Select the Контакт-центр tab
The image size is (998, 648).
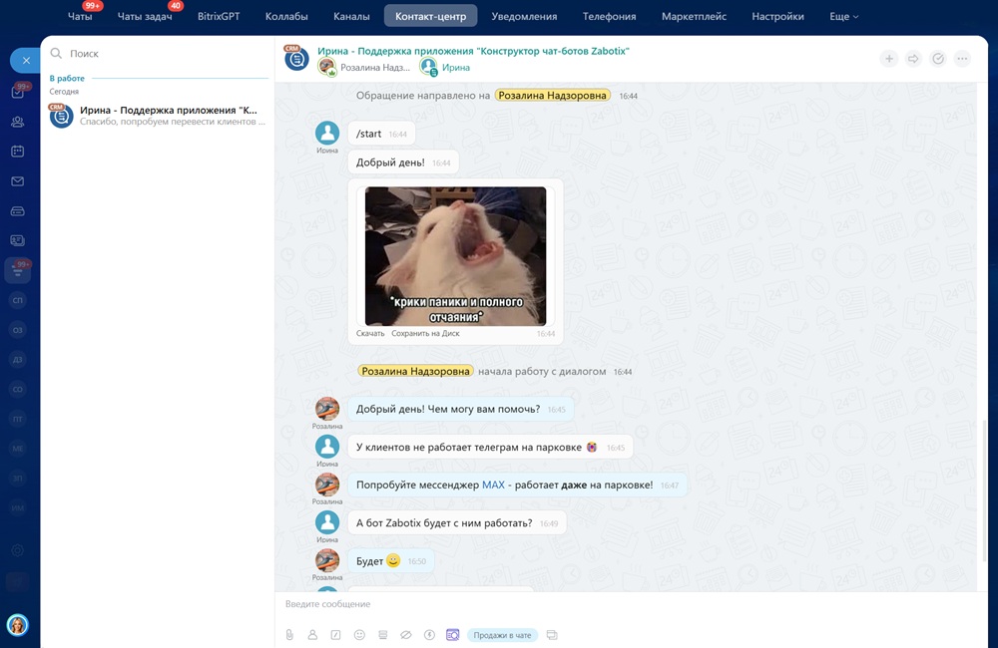430,17
